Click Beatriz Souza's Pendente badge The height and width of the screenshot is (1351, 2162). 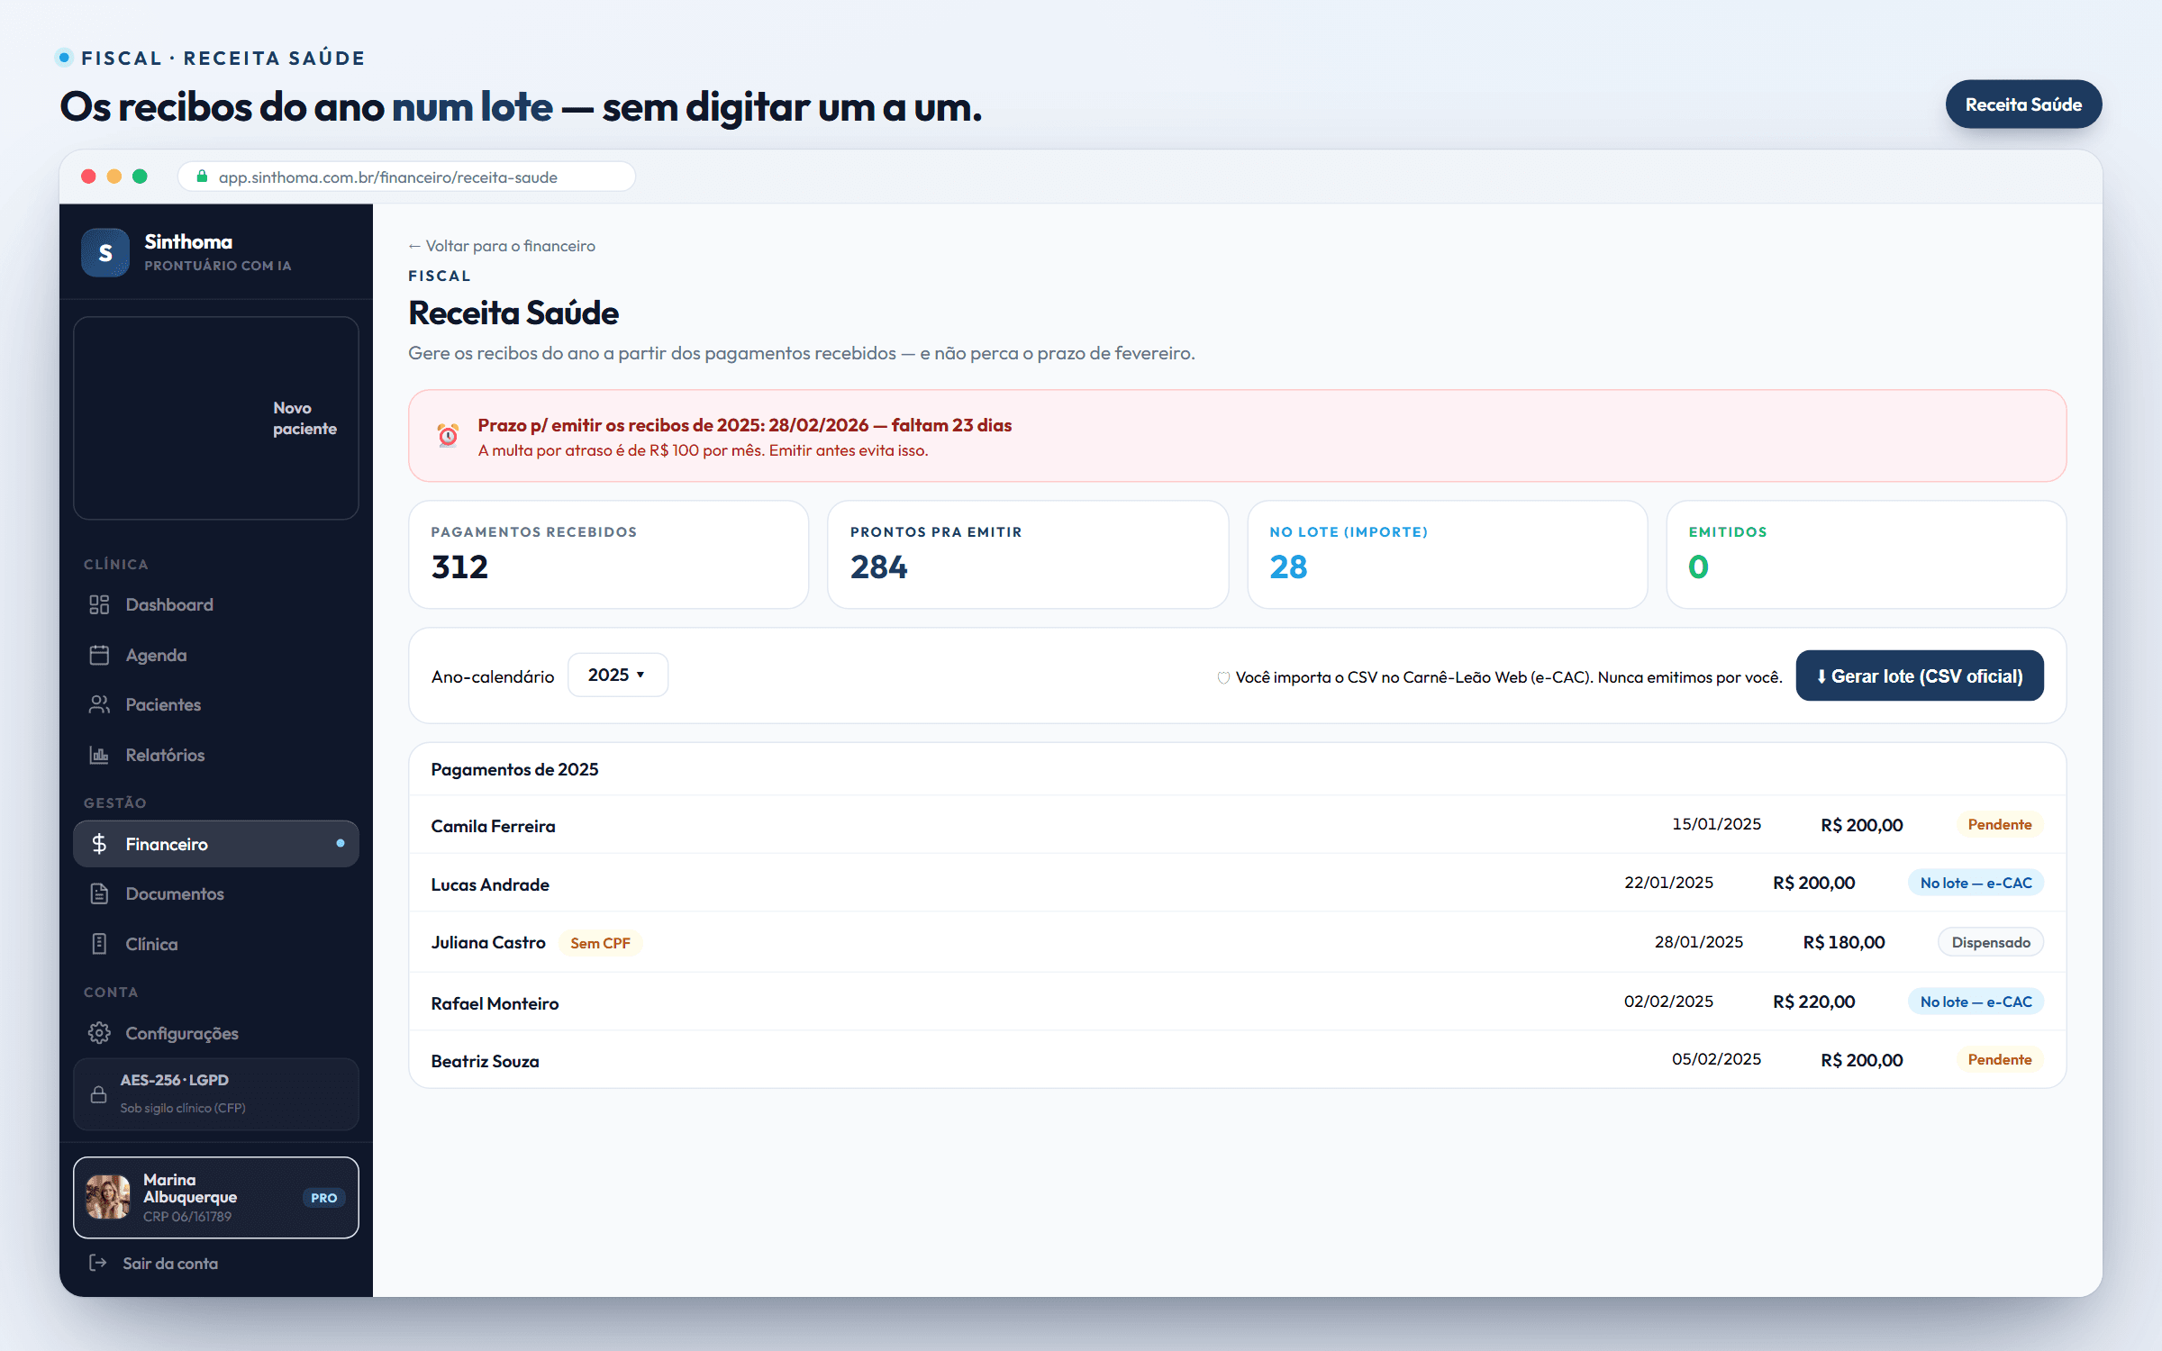(x=2000, y=1059)
